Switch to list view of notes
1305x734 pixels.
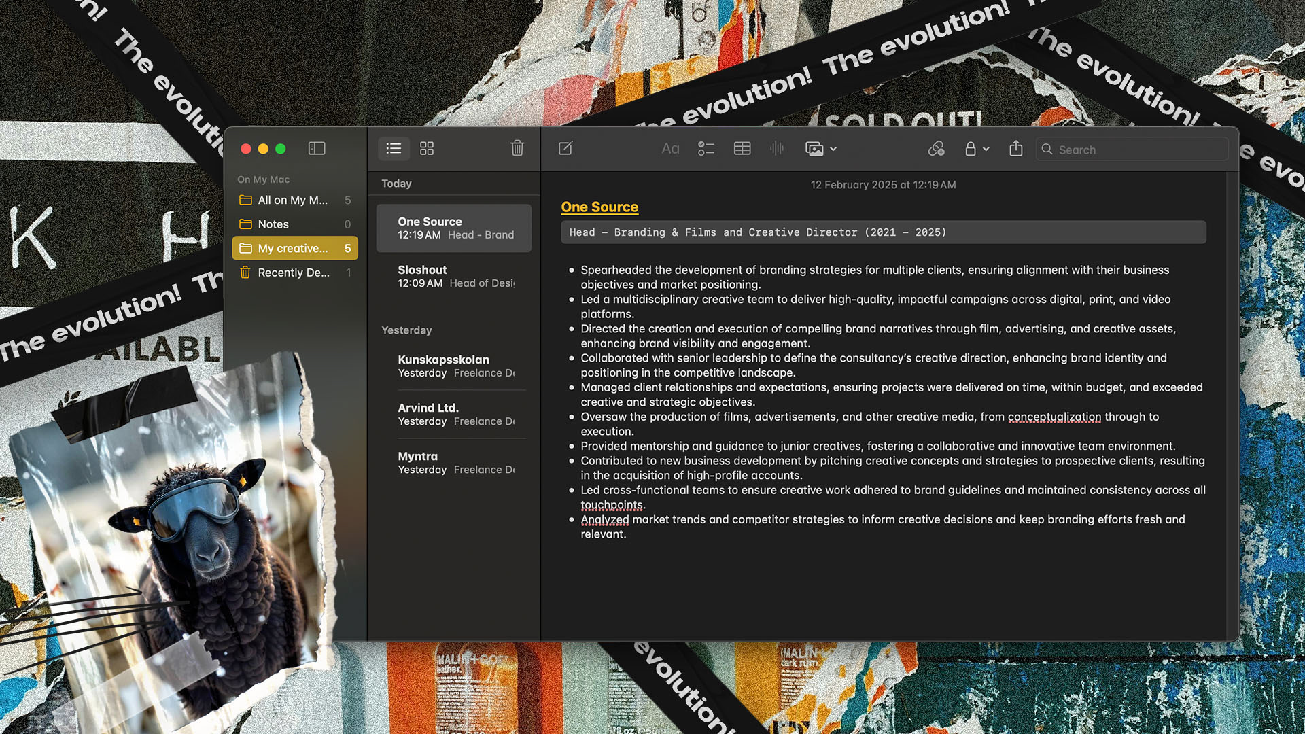pyautogui.click(x=394, y=148)
